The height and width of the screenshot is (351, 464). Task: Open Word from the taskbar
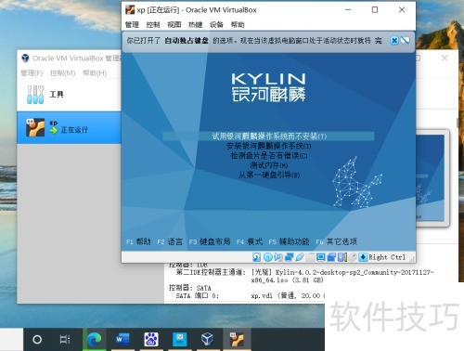pyautogui.click(x=122, y=340)
